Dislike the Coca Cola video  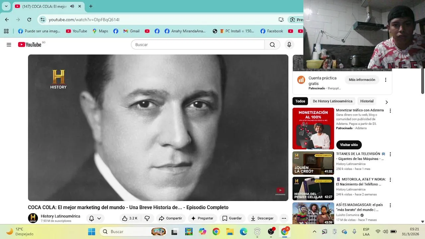147,218
